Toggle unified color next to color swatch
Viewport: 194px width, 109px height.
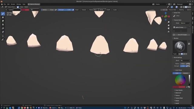click(x=189, y=87)
